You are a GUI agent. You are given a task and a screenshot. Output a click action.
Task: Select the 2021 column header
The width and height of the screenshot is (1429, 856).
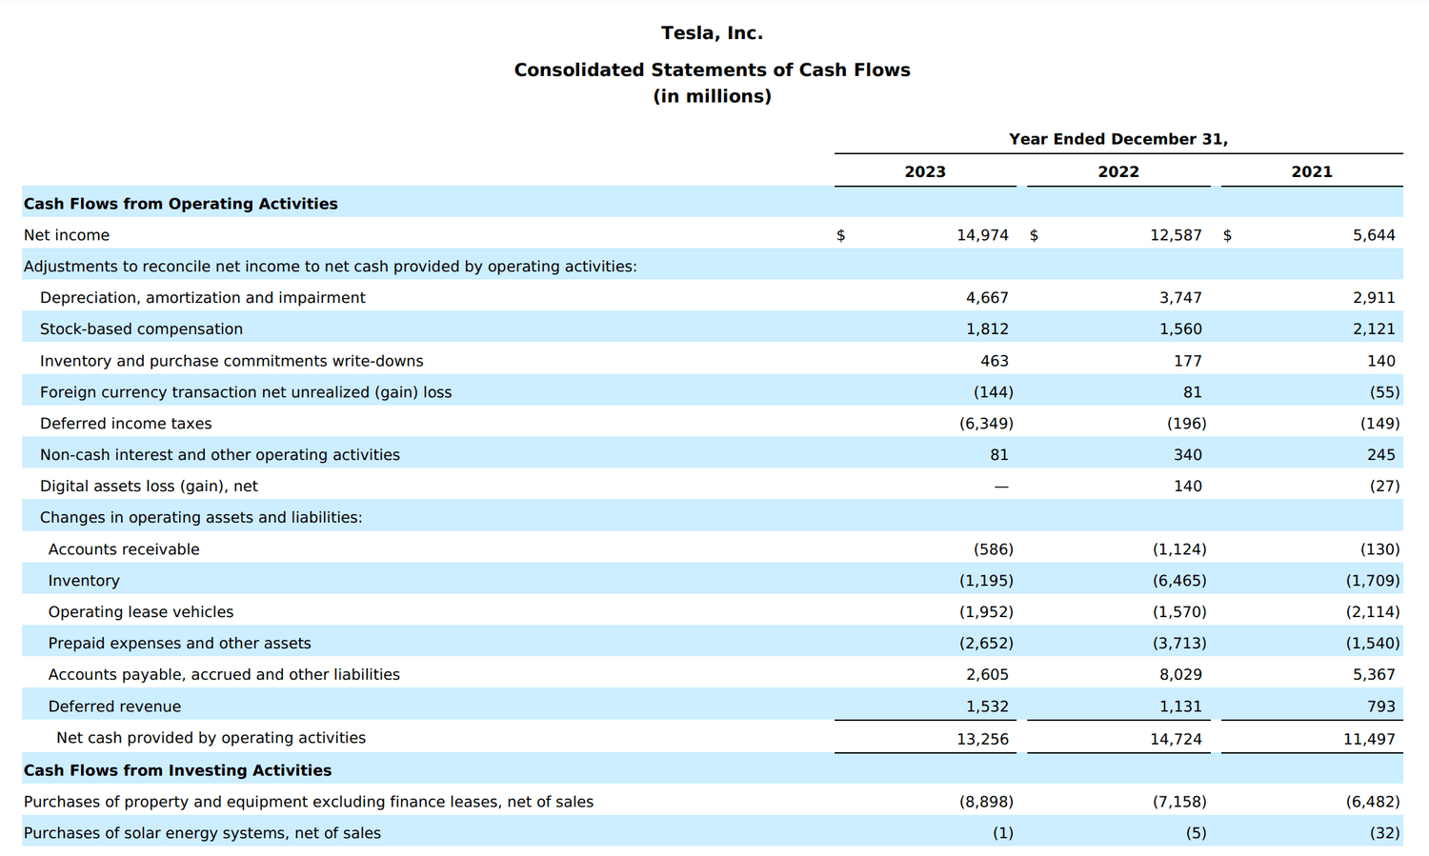[1312, 171]
